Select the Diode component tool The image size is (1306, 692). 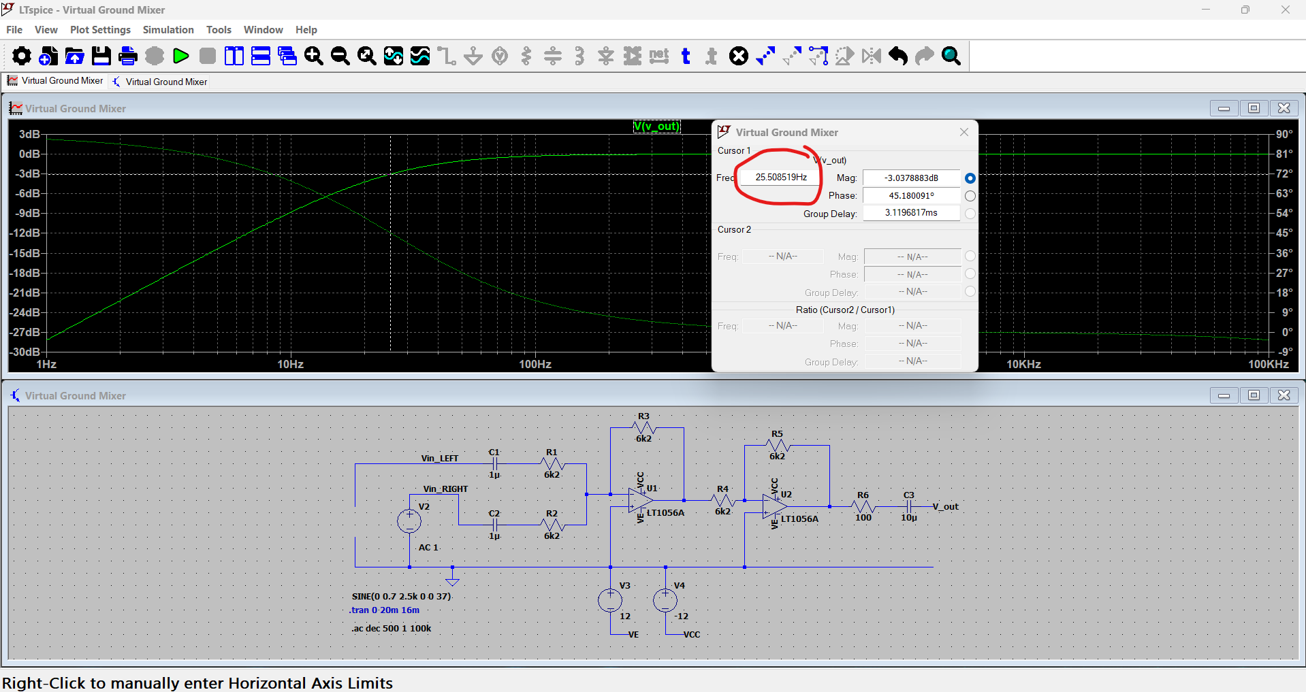pyautogui.click(x=606, y=56)
